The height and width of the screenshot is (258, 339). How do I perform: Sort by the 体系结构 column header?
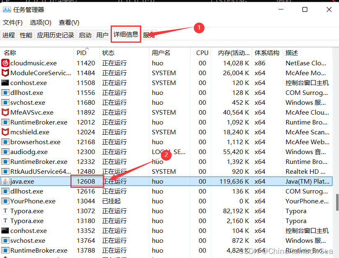[268, 53]
